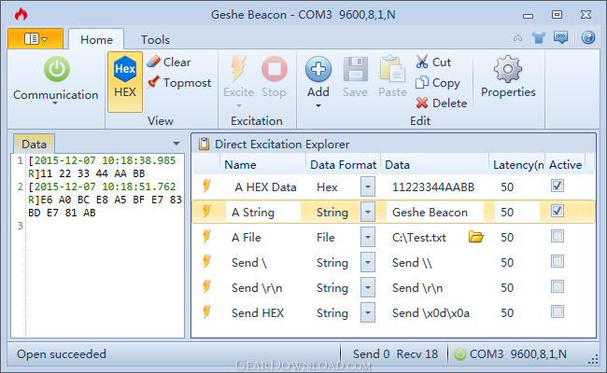Click lightning icon of A String row
The height and width of the screenshot is (373, 607).
207,211
